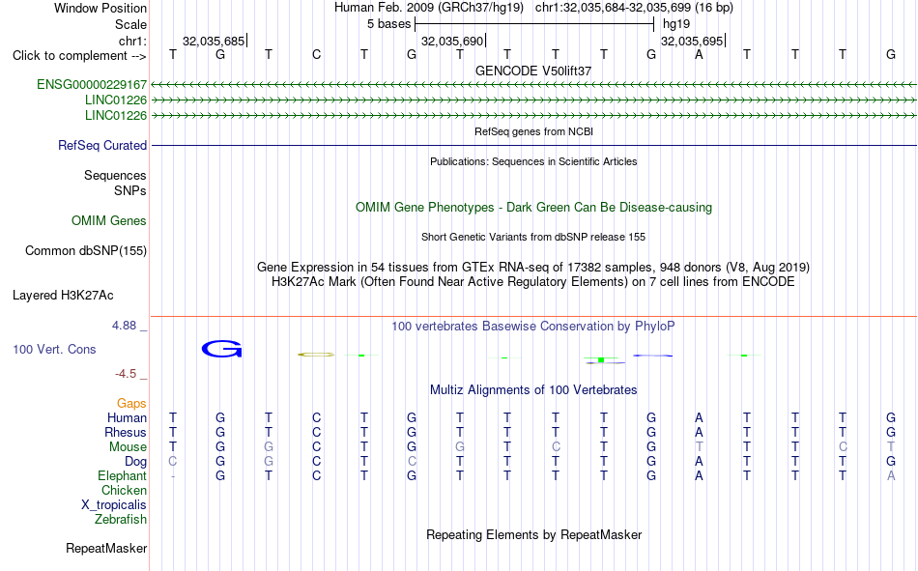Click 'Multiz Alignments of 100 Vertebrates' title
Screen dimensions: 918x571
[x=533, y=390]
